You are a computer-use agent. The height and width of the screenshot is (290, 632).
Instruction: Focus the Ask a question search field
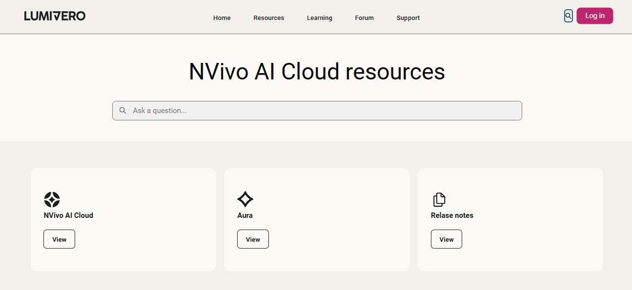coord(317,111)
